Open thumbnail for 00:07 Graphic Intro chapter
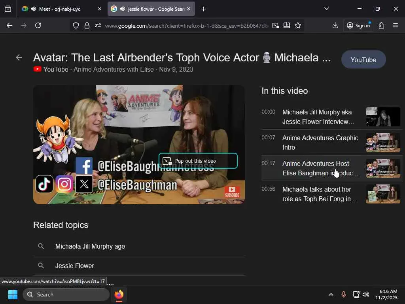This screenshot has width=405, height=304. pyautogui.click(x=383, y=142)
